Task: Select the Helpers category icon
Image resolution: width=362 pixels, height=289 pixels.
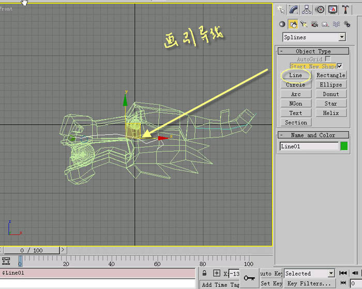Action: 325,24
